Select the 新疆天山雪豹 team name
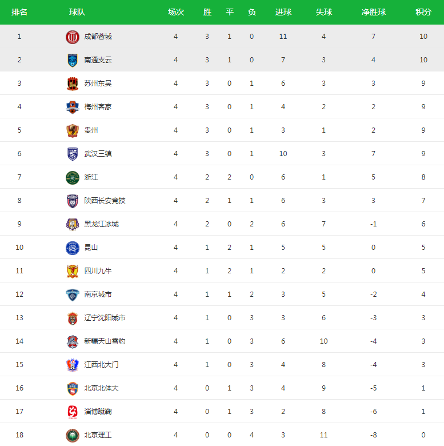The height and width of the screenshot is (446, 444). [x=105, y=341]
